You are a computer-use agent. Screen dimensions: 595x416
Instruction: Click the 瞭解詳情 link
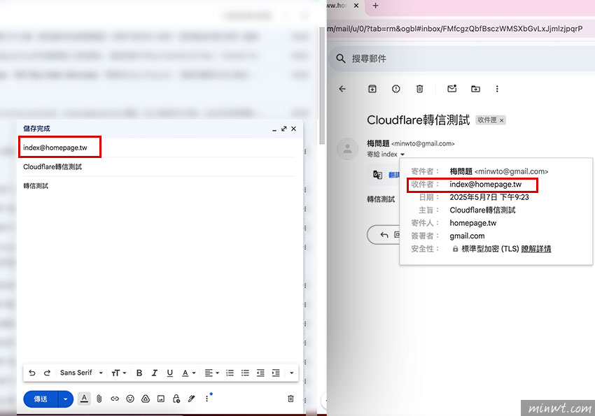coord(535,249)
